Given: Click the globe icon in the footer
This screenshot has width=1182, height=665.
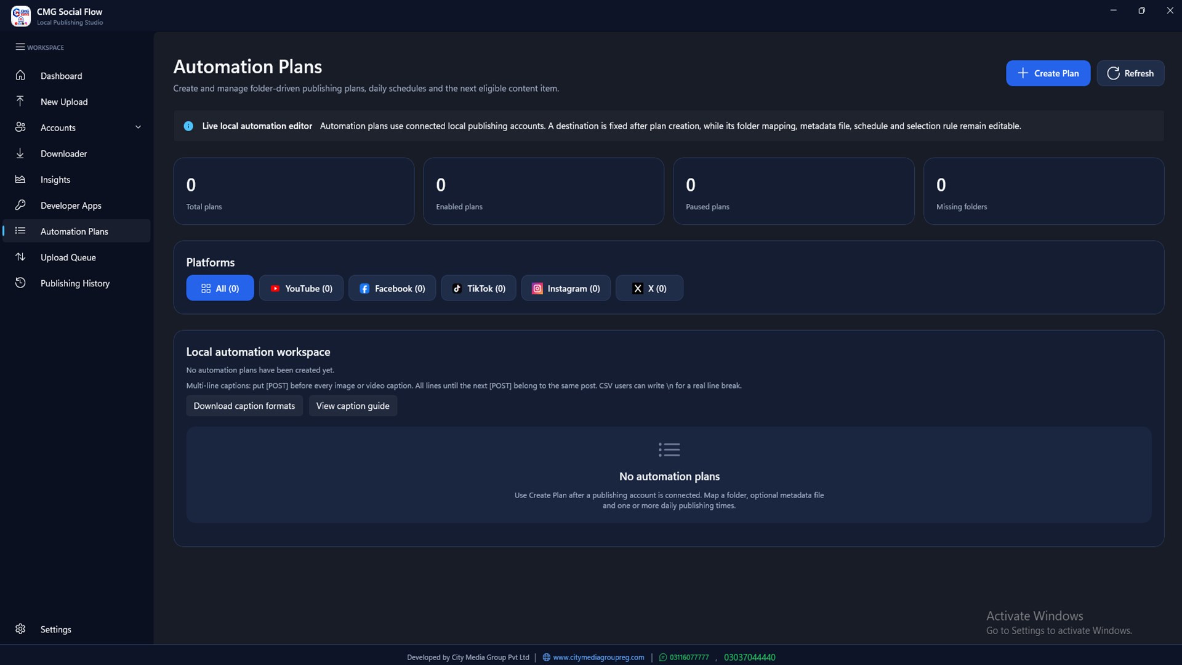Looking at the screenshot, I should click(546, 657).
